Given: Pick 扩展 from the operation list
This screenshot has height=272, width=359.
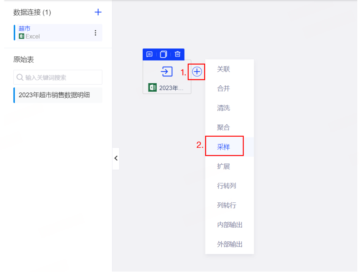Looking at the screenshot, I should click(223, 166).
